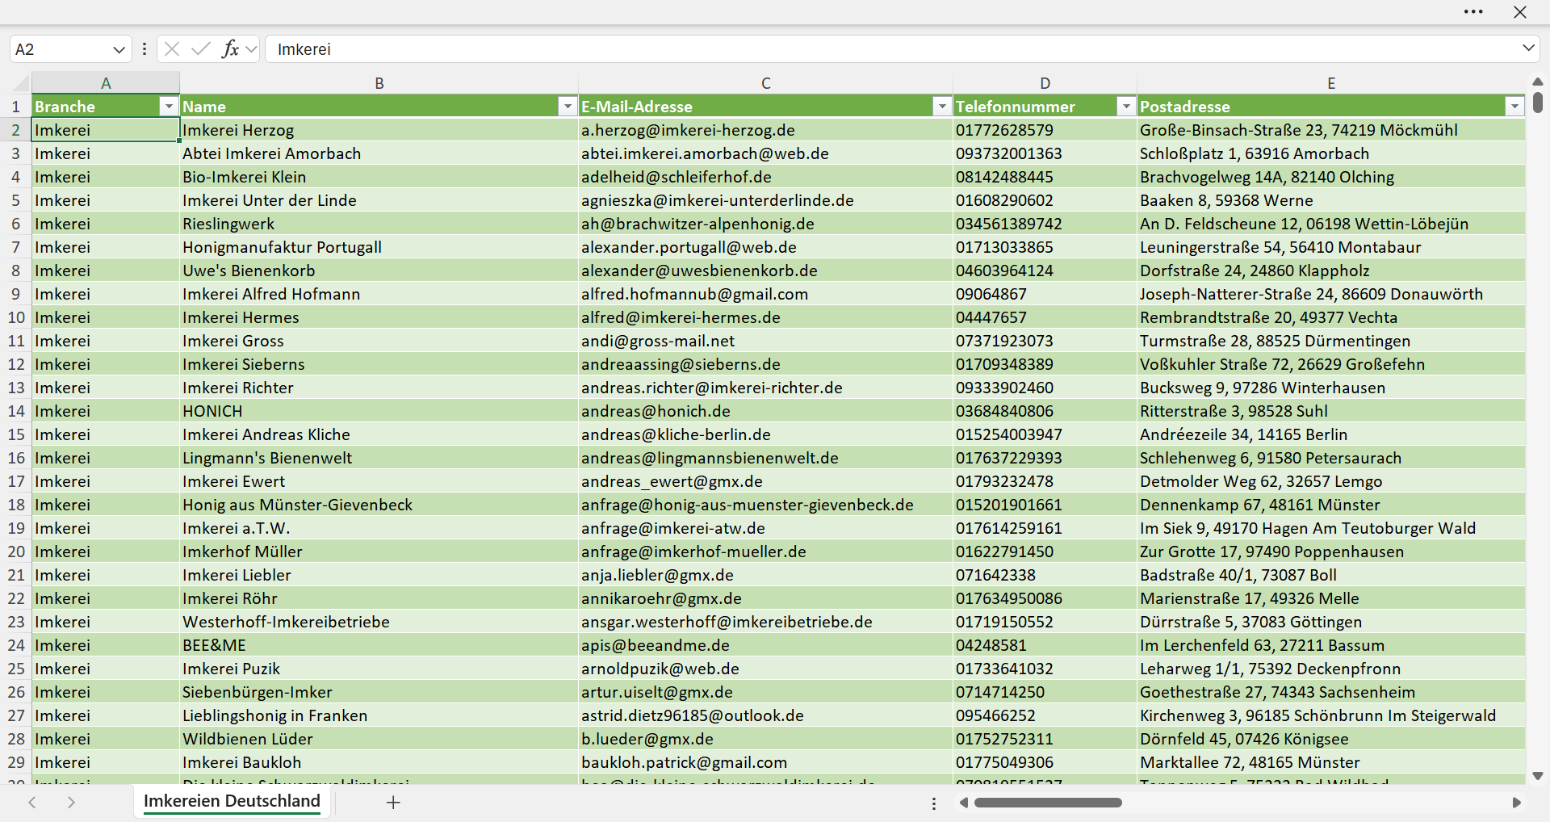This screenshot has height=822, width=1550.
Task: Open the E-Mail-Adresse filter dropdown
Action: pyautogui.click(x=941, y=107)
